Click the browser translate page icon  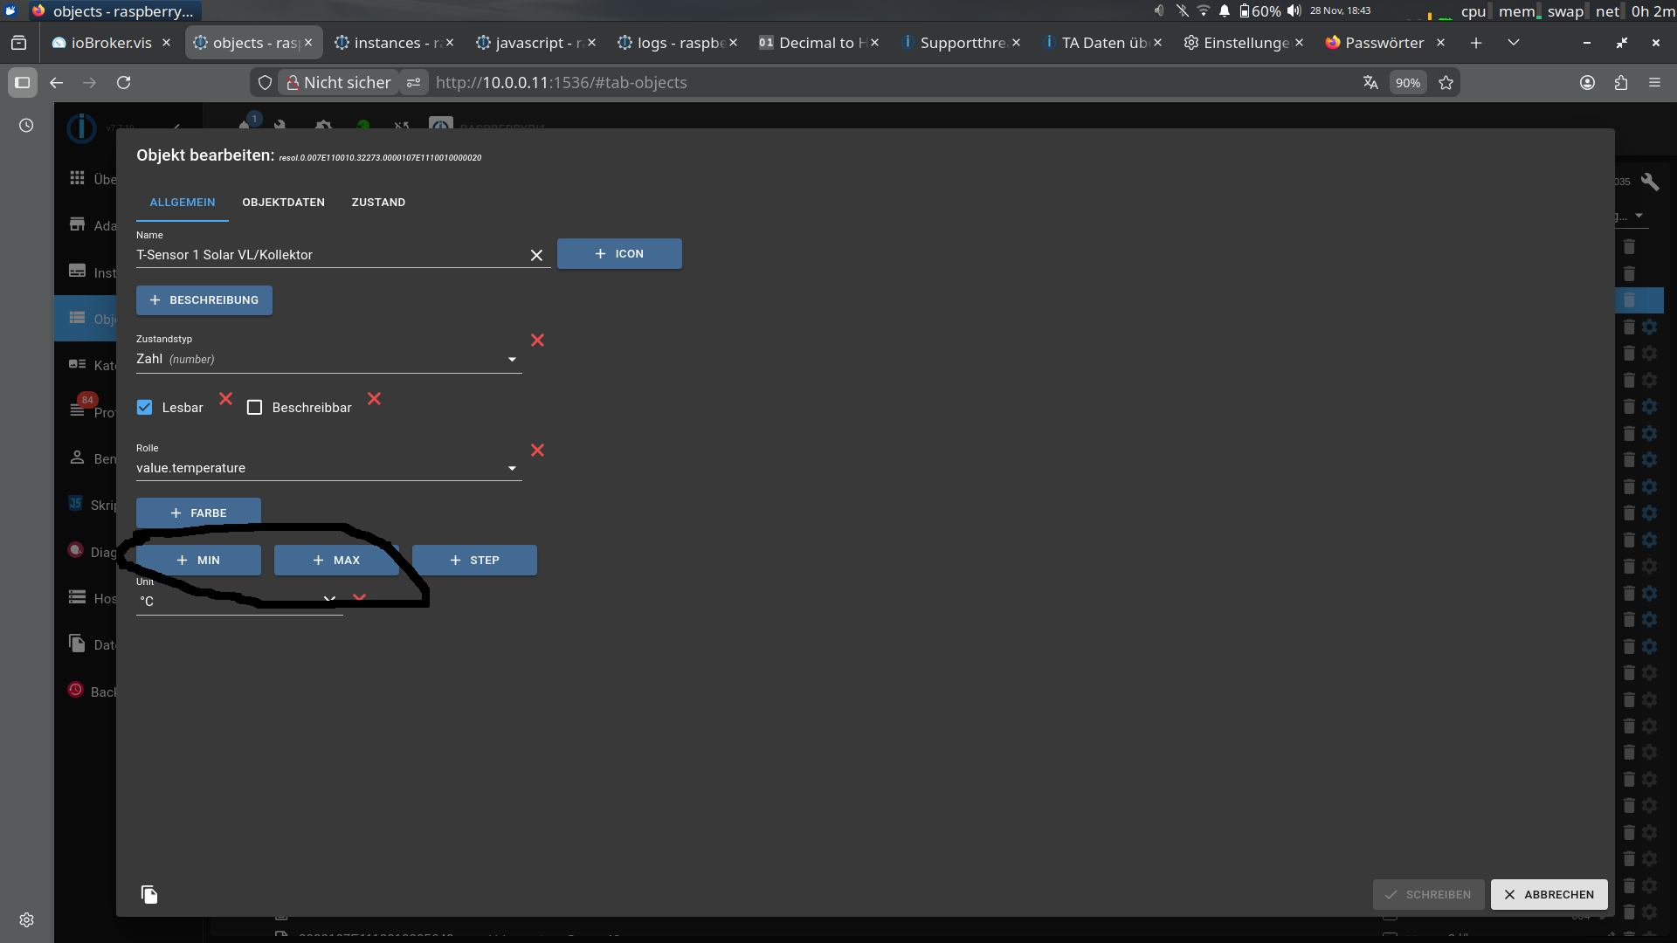point(1370,82)
